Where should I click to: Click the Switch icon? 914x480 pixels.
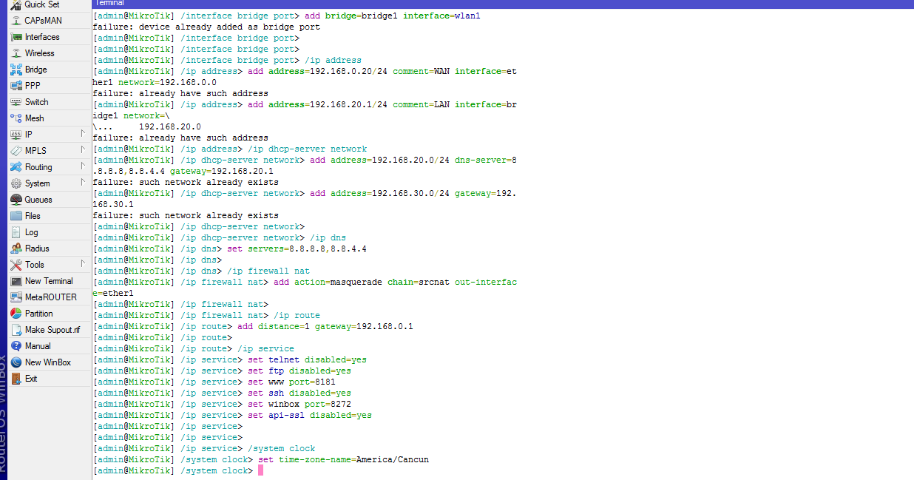[x=16, y=102]
